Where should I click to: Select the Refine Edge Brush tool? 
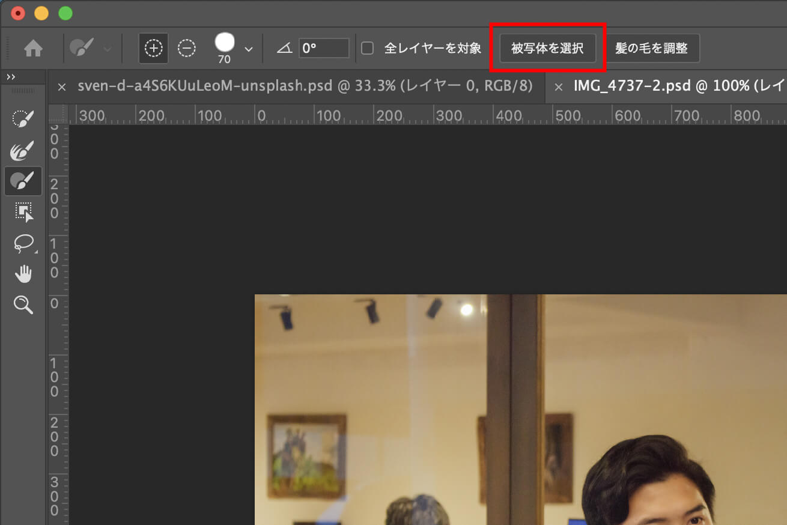(x=23, y=150)
